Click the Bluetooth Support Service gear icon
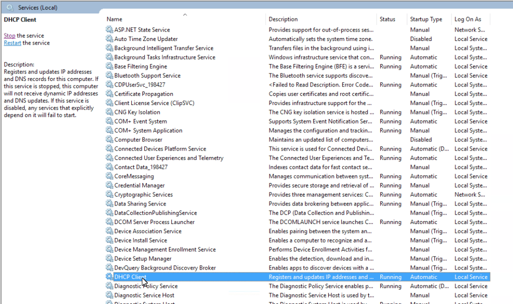This screenshot has width=513, height=304. (109, 75)
